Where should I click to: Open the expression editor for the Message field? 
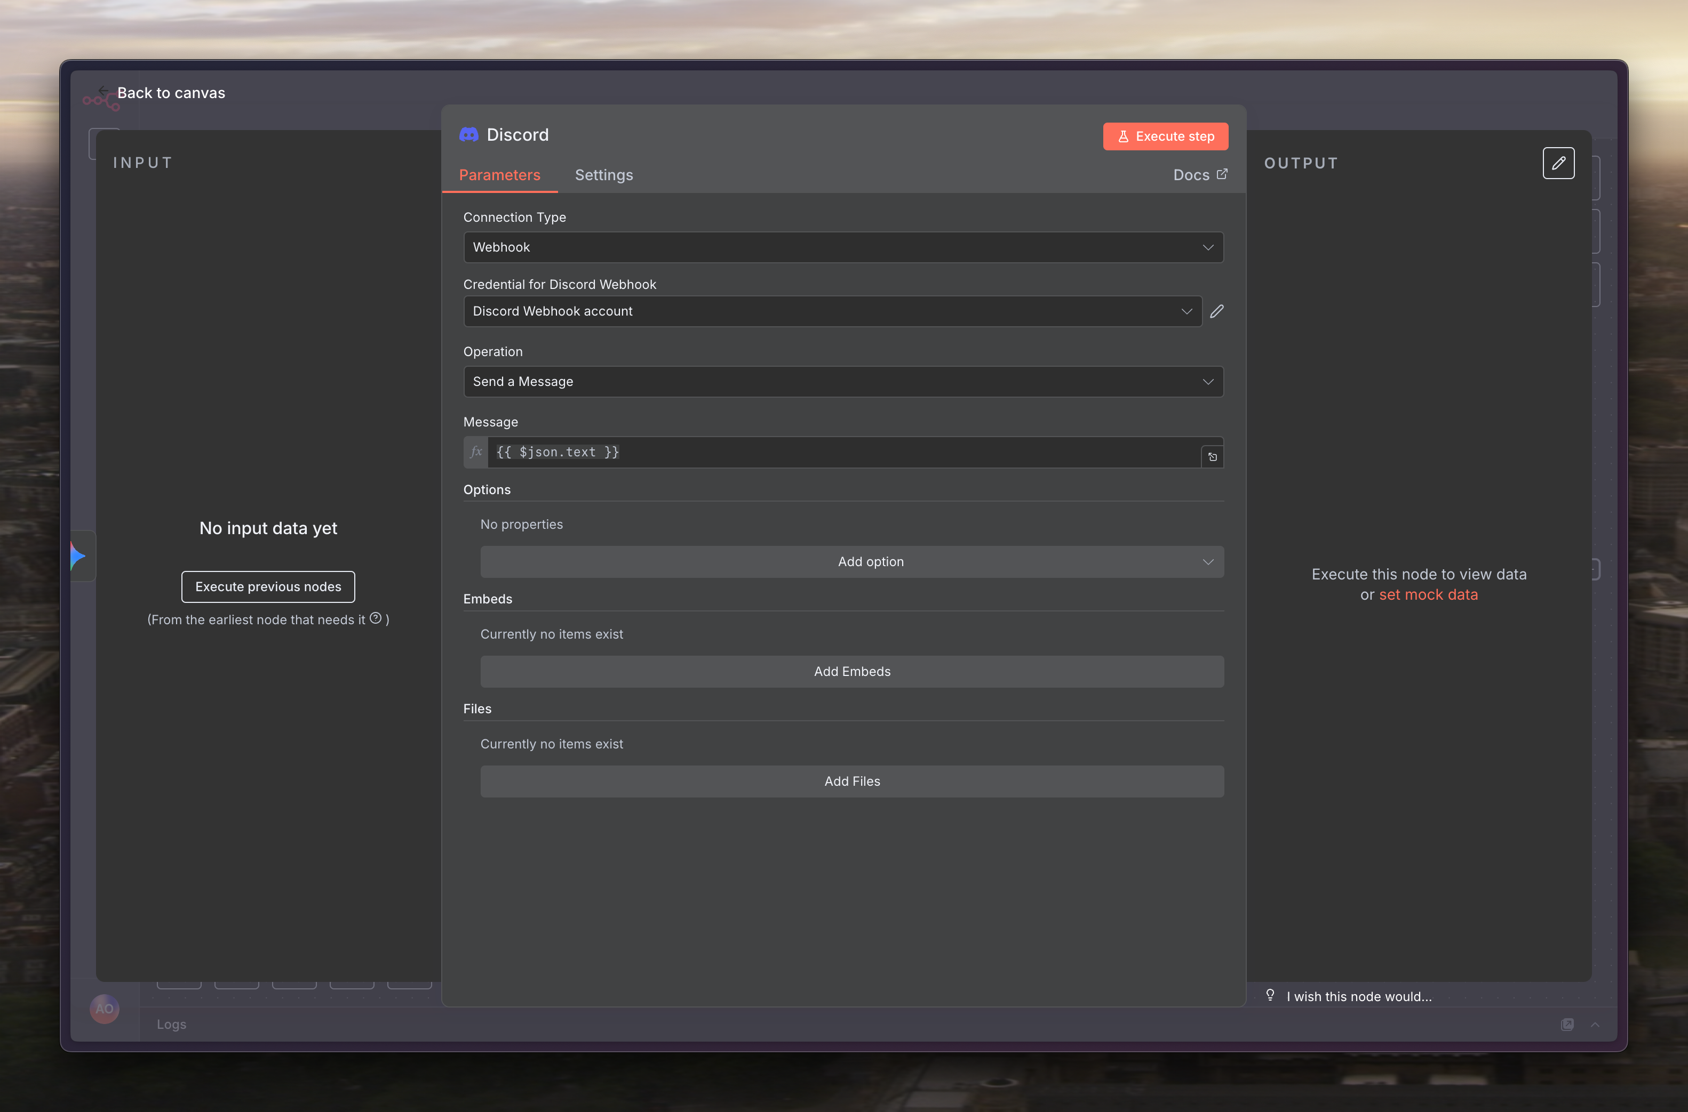click(1212, 457)
